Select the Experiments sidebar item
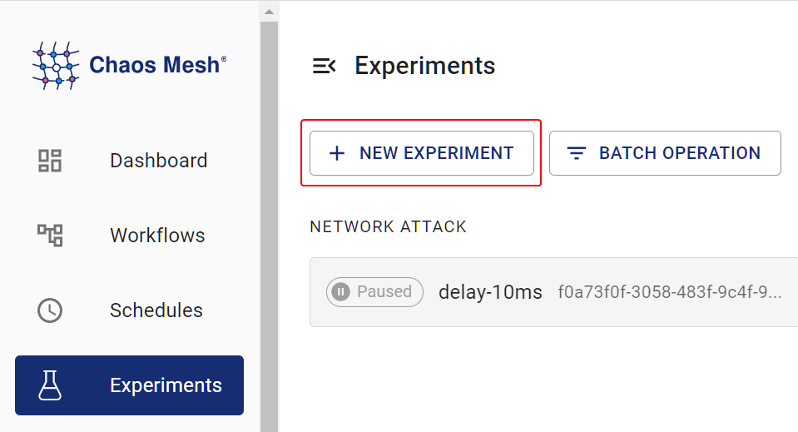 tap(166, 385)
